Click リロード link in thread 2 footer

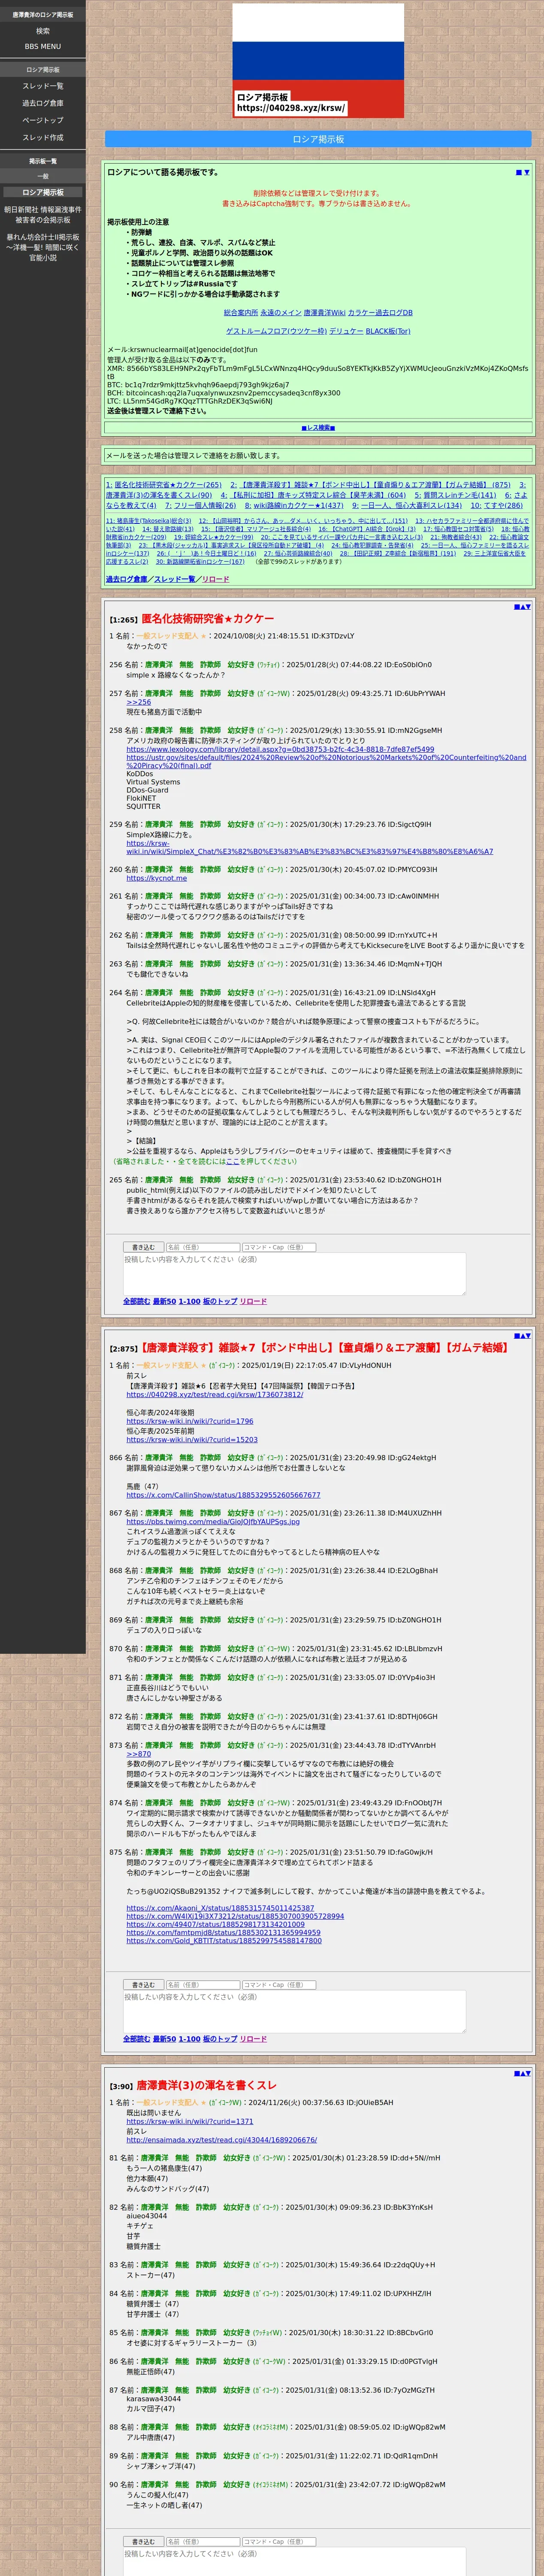(x=253, y=2039)
